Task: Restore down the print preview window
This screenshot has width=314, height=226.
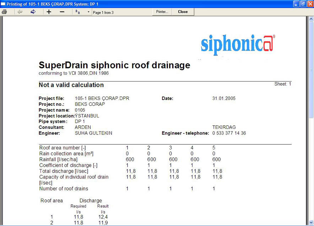Action: pyautogui.click(x=303, y=4)
